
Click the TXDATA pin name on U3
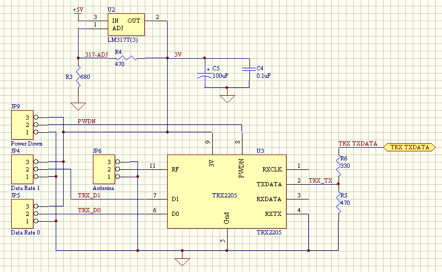pos(269,184)
